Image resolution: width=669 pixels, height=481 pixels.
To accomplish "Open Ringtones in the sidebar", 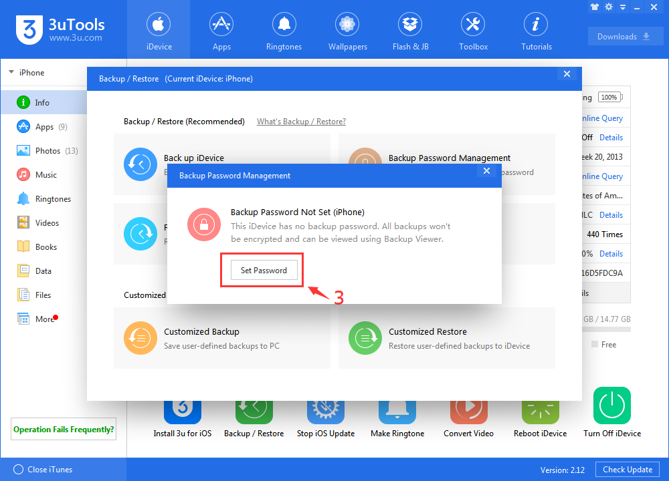I will pyautogui.click(x=43, y=198).
